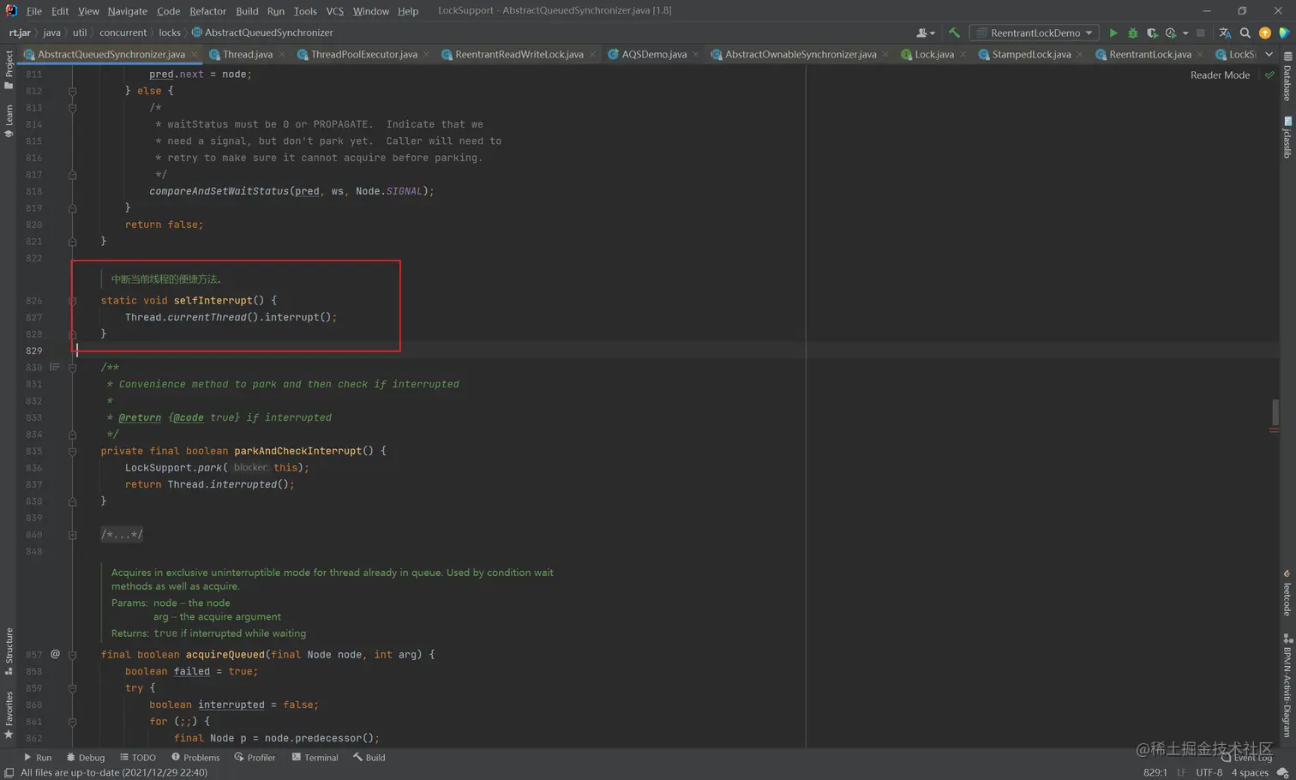Click AbstractQueuedSynchronizer breadcrumb item

click(x=261, y=33)
